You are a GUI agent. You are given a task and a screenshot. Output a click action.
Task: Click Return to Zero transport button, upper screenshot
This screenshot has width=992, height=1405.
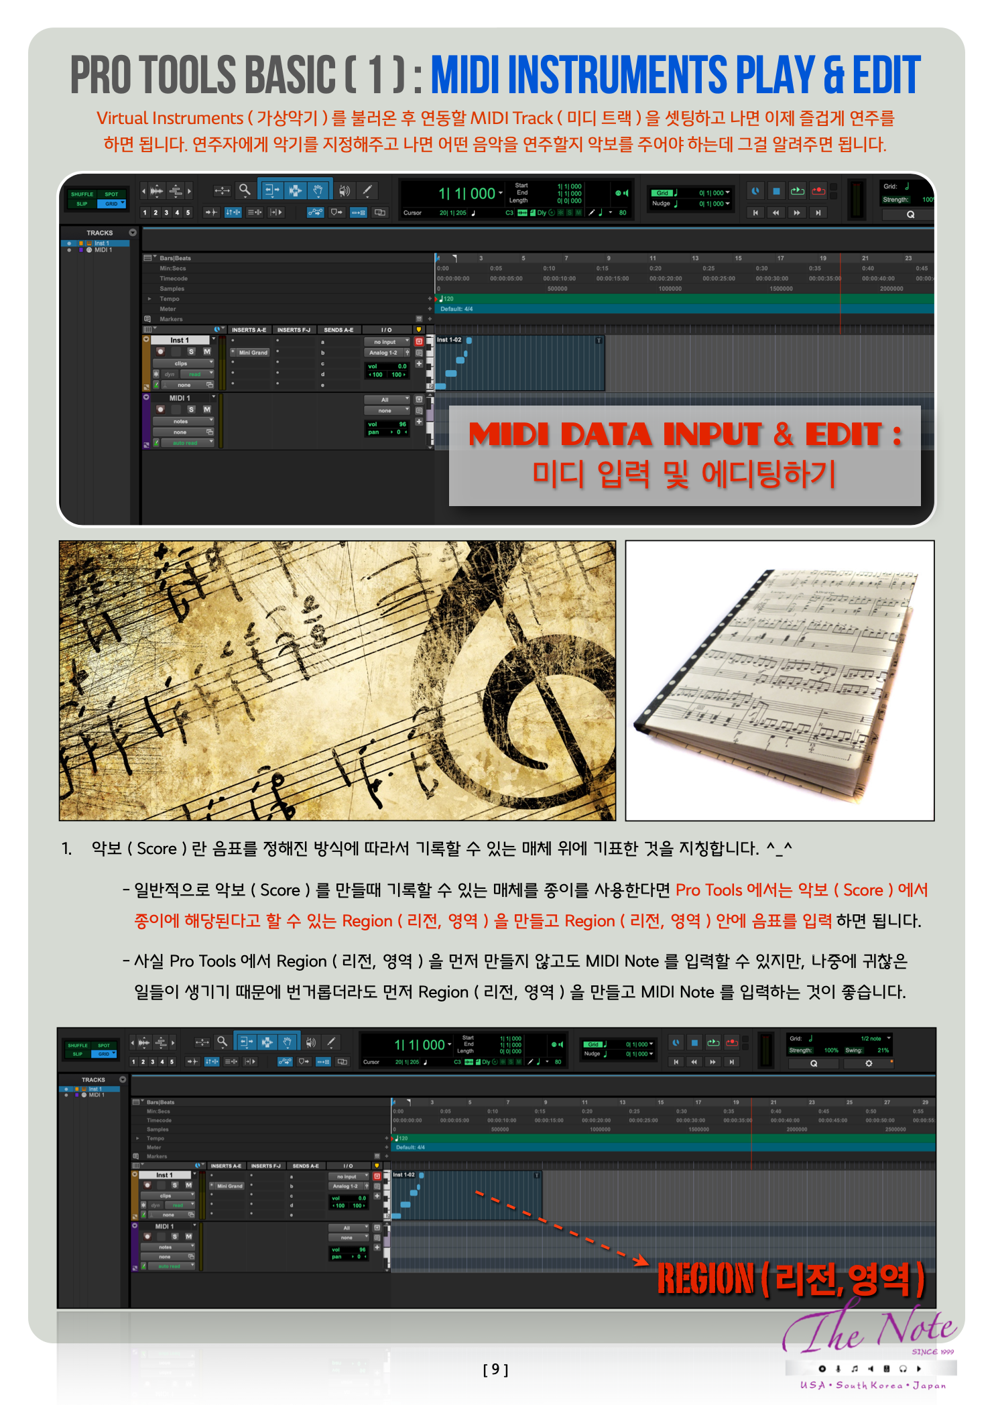click(755, 212)
